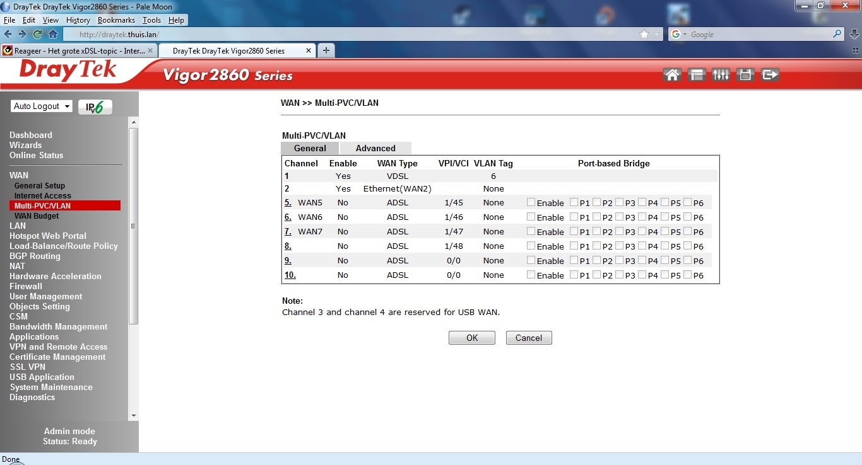Open channel 7 settings link
The width and height of the screenshot is (862, 465).
click(288, 232)
